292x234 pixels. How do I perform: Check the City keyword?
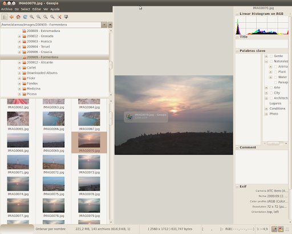tap(271, 93)
